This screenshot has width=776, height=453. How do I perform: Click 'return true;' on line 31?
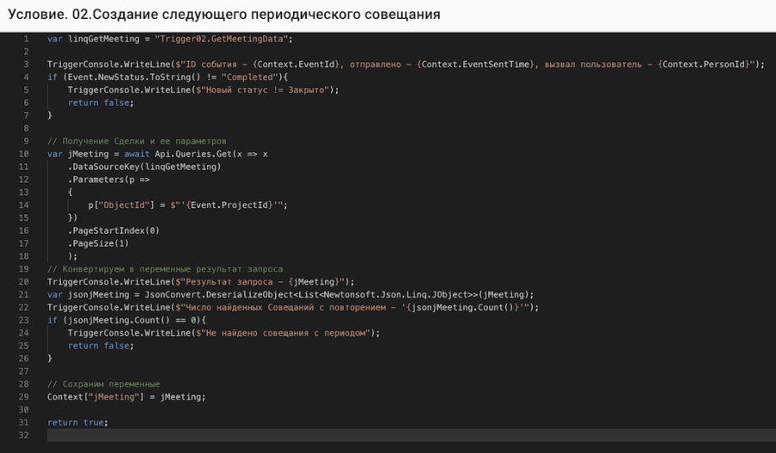78,422
